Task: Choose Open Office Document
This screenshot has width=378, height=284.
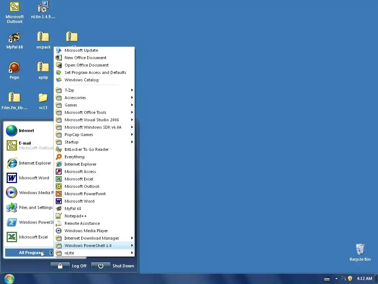Action: point(94,65)
